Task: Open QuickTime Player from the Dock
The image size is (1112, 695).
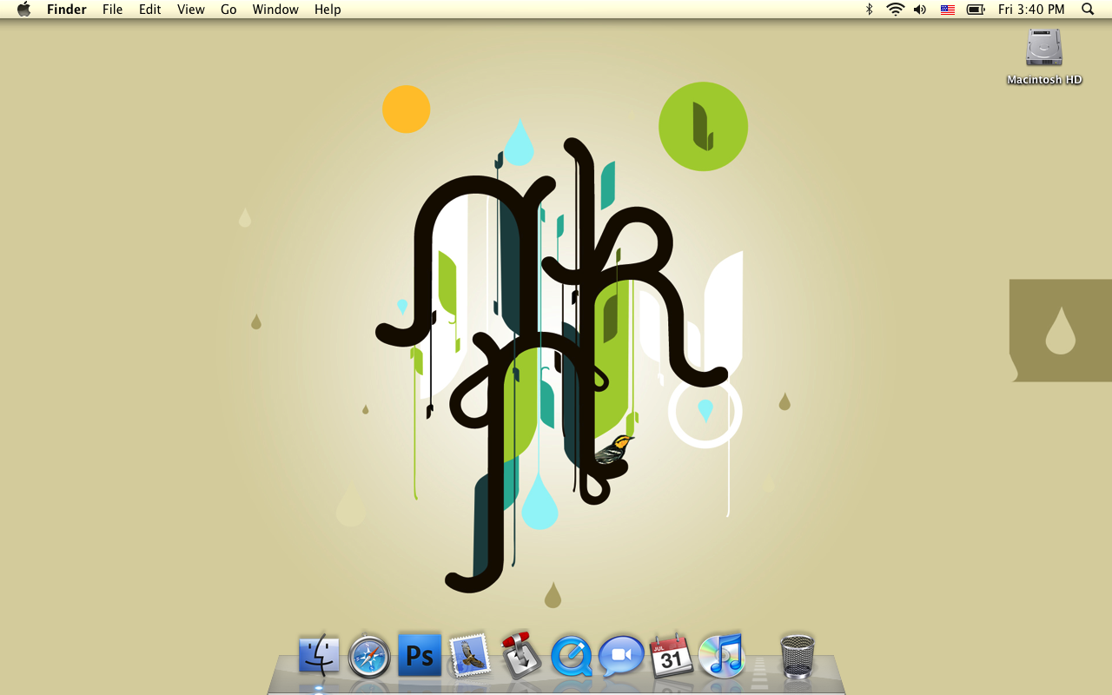Action: tap(571, 656)
